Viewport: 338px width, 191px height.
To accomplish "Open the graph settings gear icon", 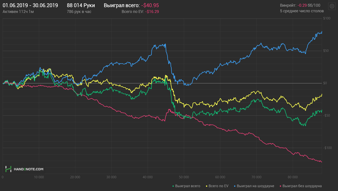I will click(332, 6).
